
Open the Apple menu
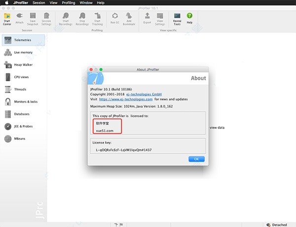[x=6, y=2]
